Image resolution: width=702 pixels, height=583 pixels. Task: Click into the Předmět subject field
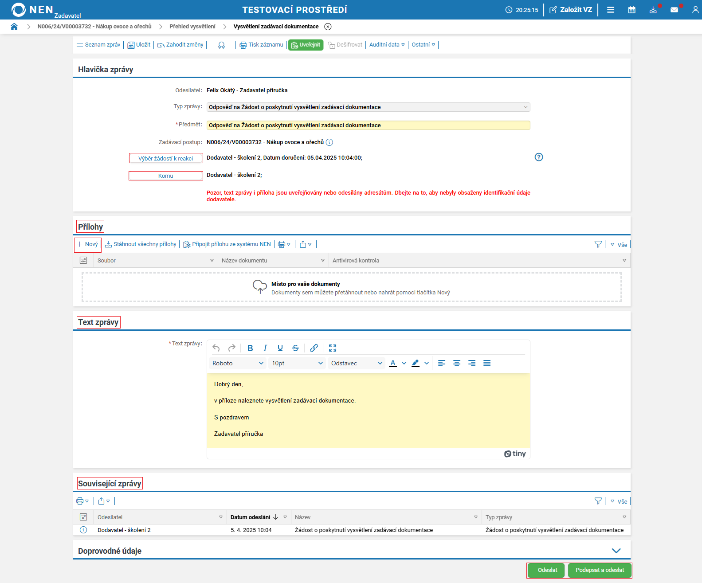point(368,125)
